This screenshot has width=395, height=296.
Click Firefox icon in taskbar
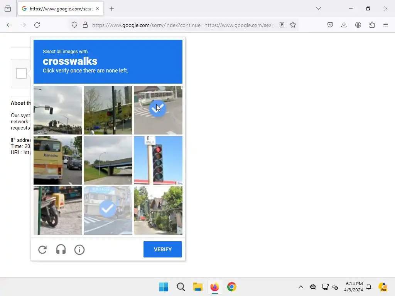click(x=214, y=287)
